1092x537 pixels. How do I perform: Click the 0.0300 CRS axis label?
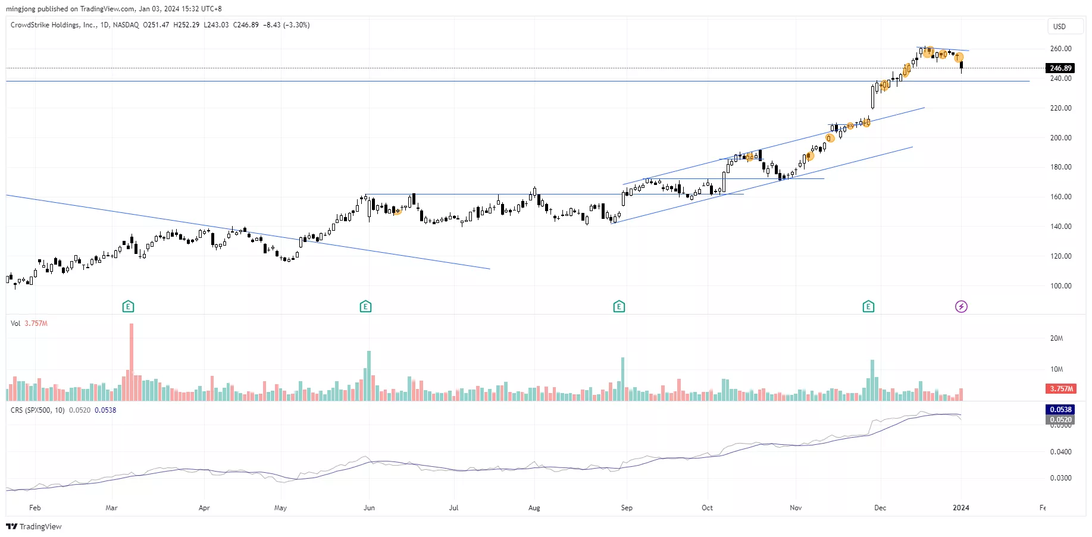point(1060,478)
